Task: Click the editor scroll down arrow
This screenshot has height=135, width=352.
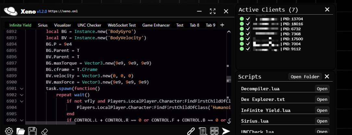Action: pyautogui.click(x=229, y=122)
